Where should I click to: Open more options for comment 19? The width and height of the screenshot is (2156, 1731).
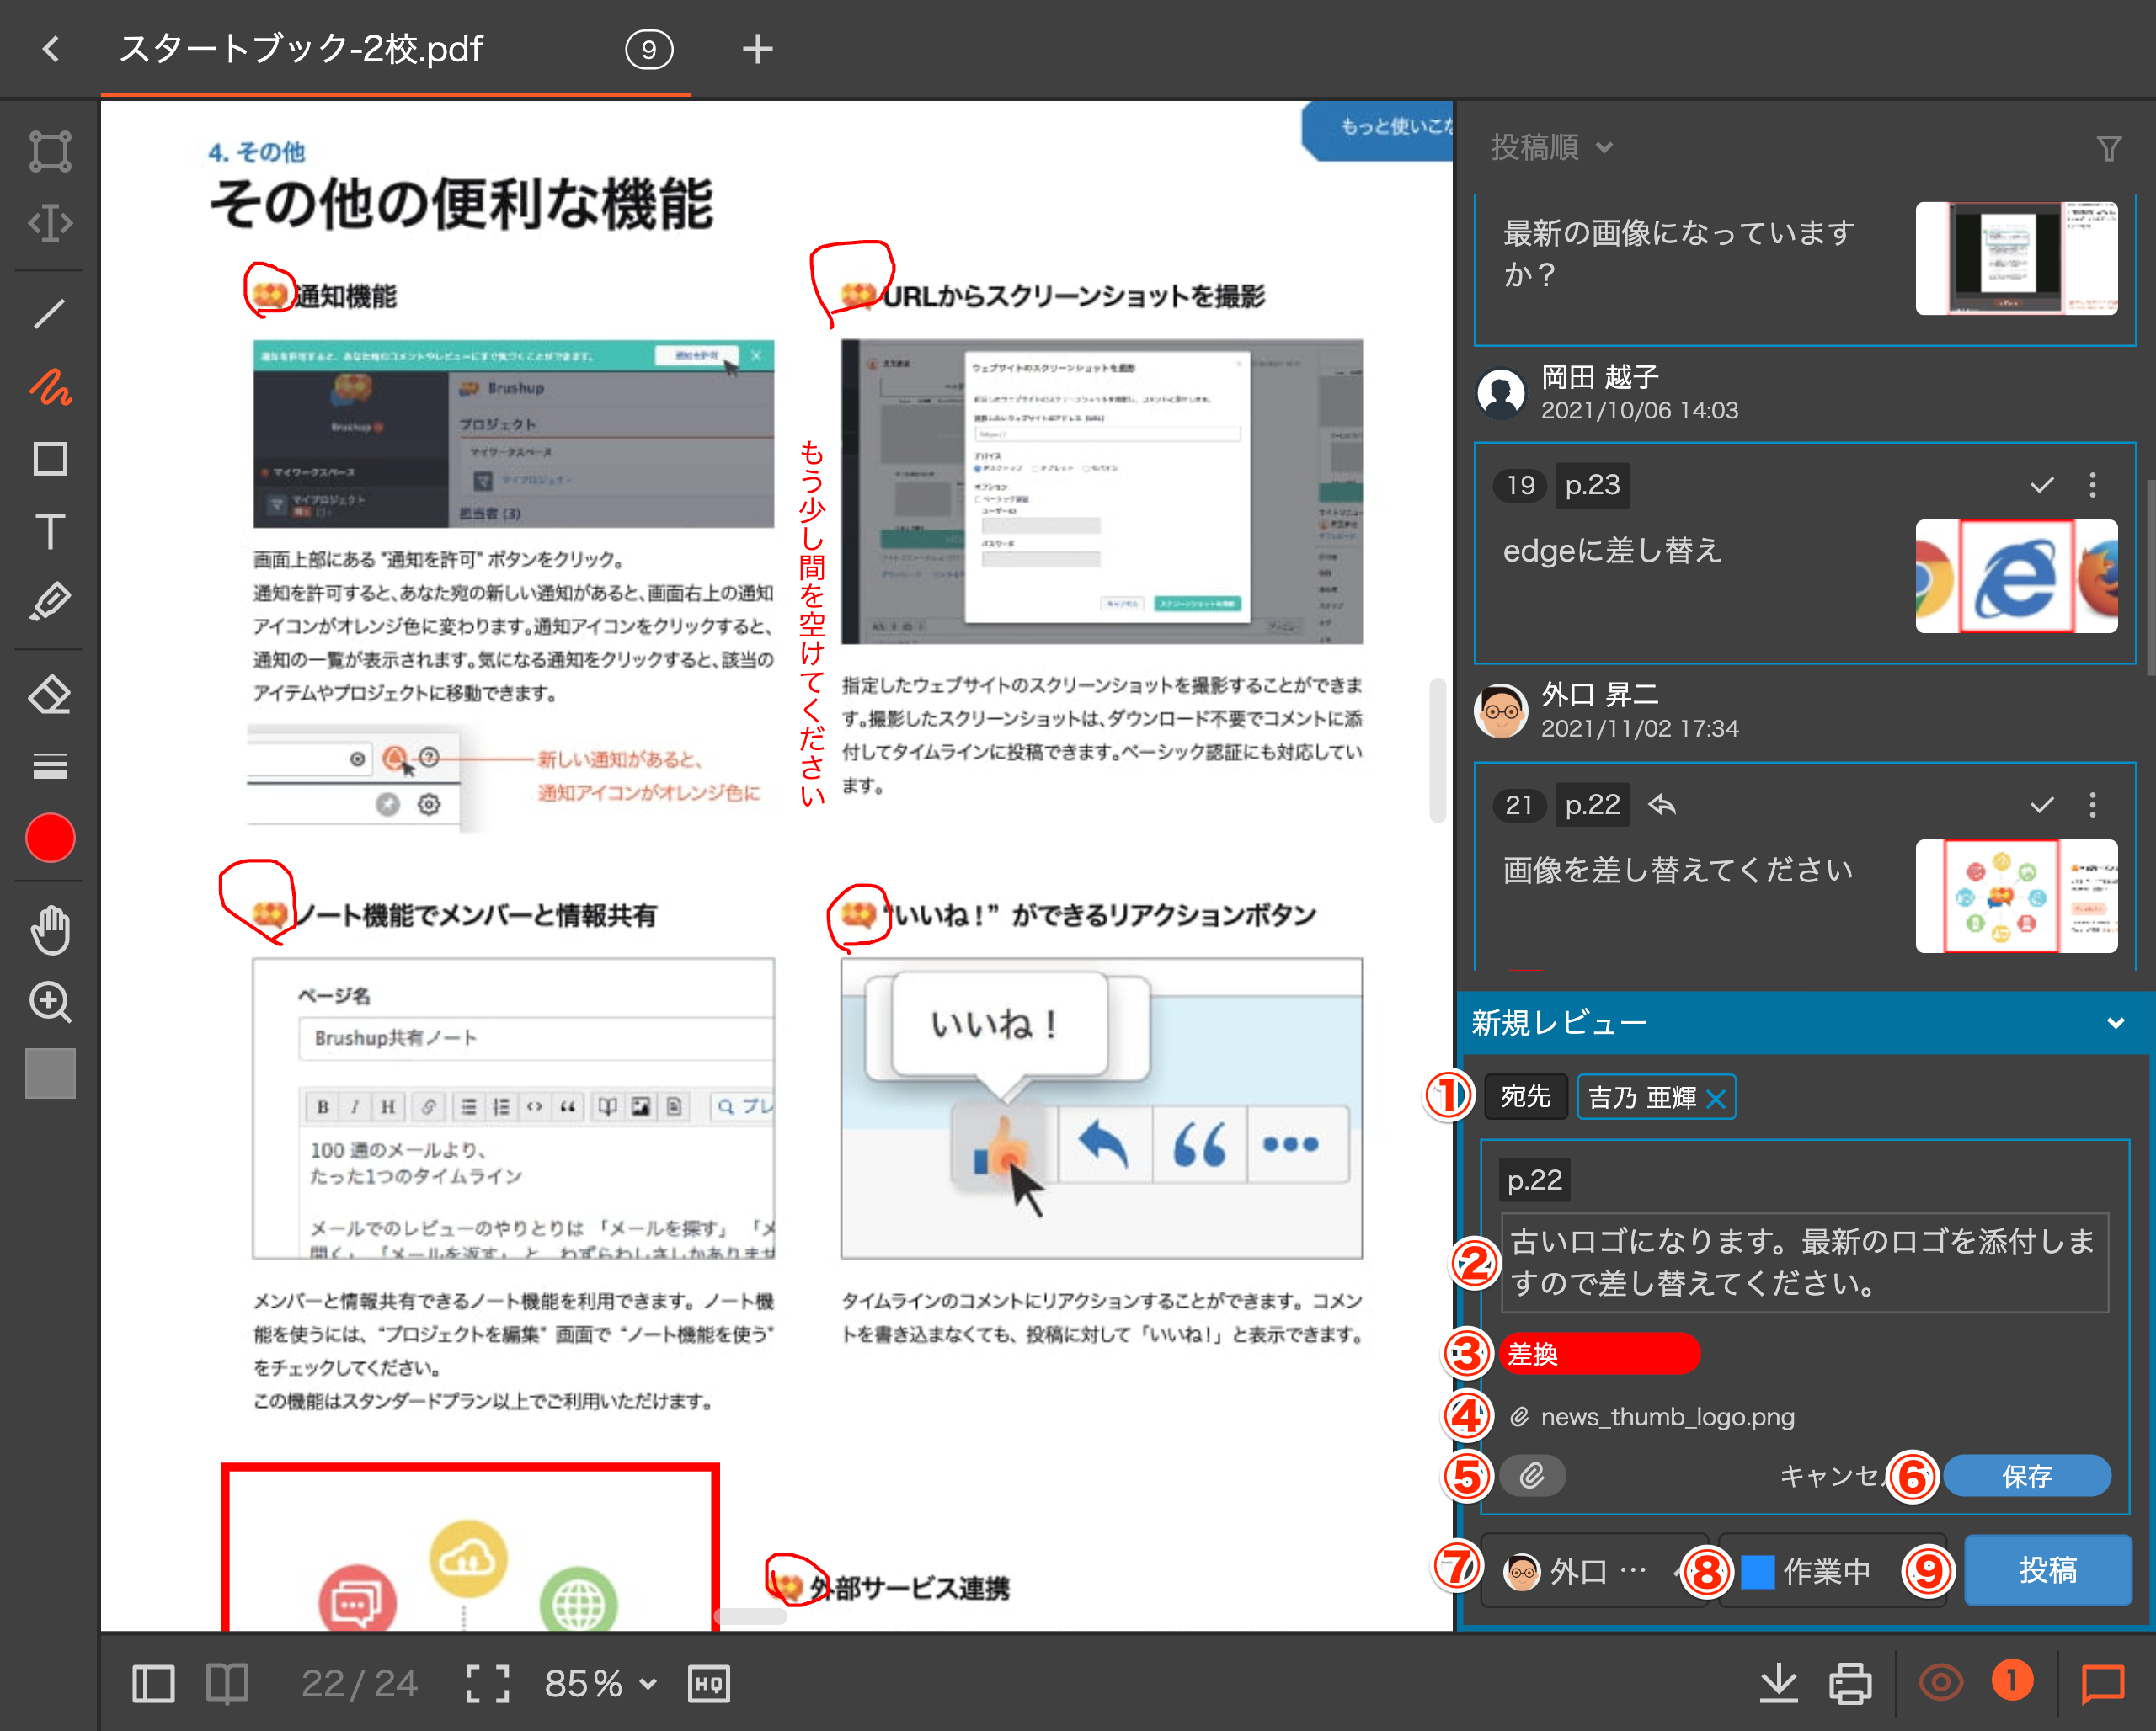click(x=2092, y=485)
